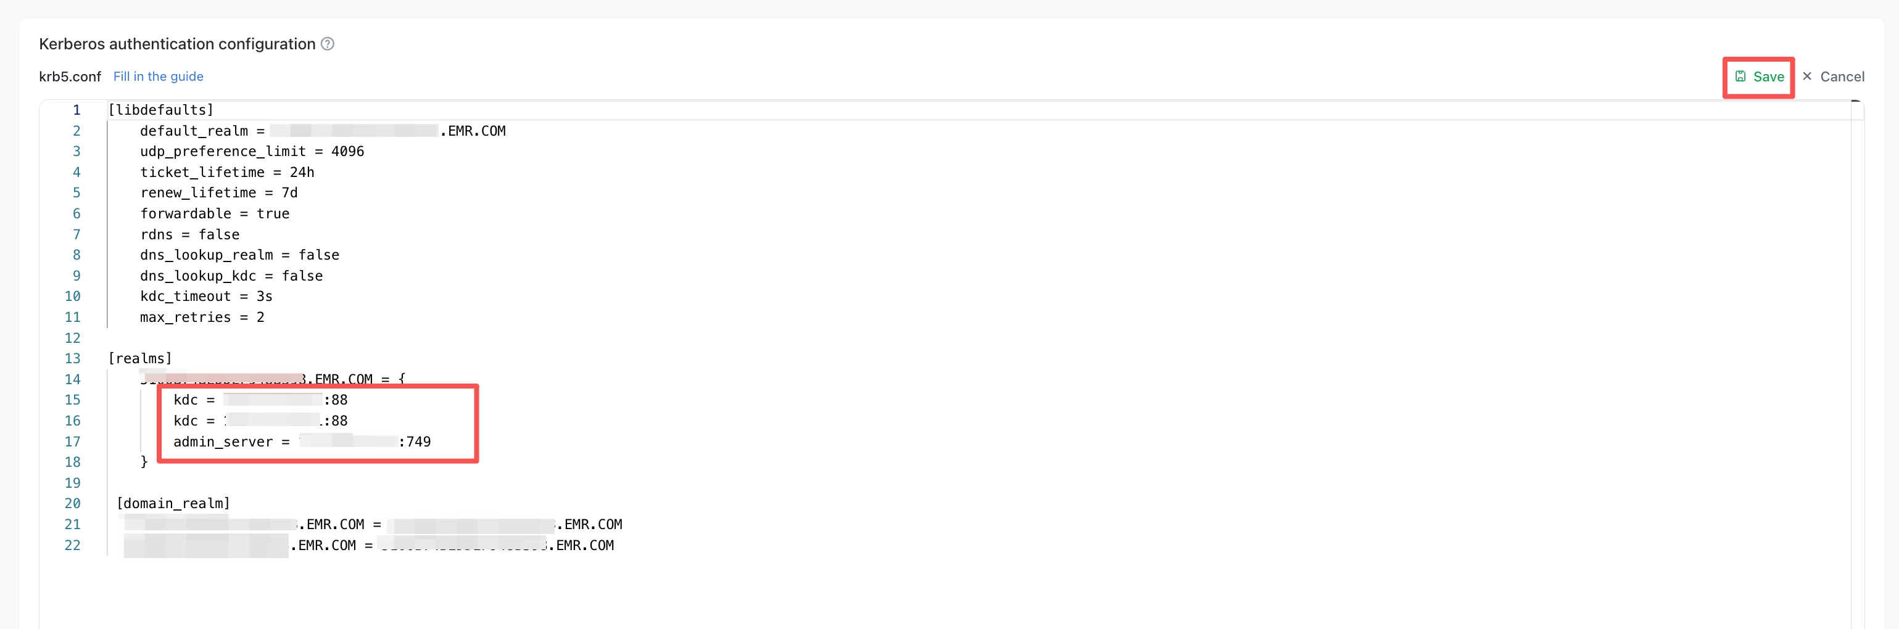Image resolution: width=1899 pixels, height=629 pixels.
Task: Click the dns_lookup_kdc = false line
Action: click(x=231, y=276)
